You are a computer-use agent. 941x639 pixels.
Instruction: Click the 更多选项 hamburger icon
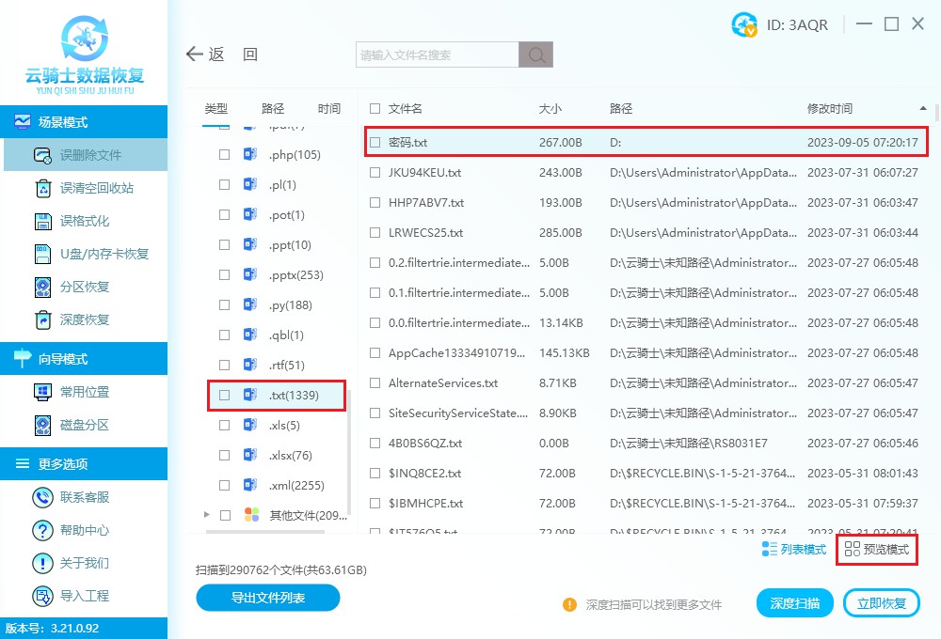(23, 463)
